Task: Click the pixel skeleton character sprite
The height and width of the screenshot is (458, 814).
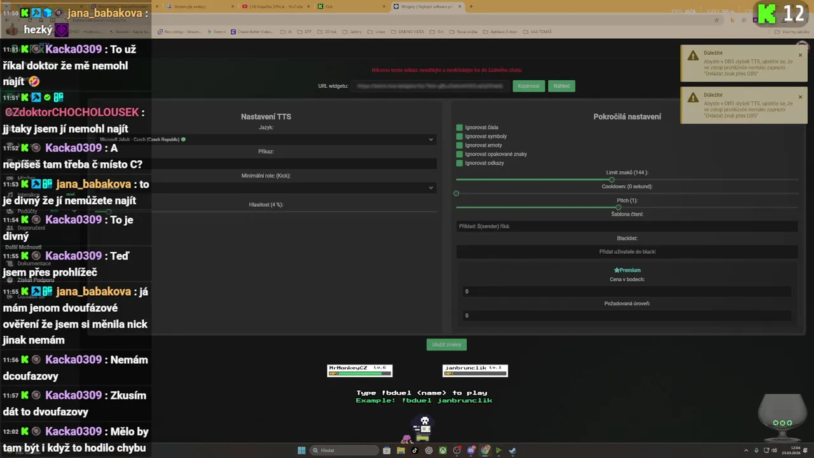Action: (x=424, y=427)
